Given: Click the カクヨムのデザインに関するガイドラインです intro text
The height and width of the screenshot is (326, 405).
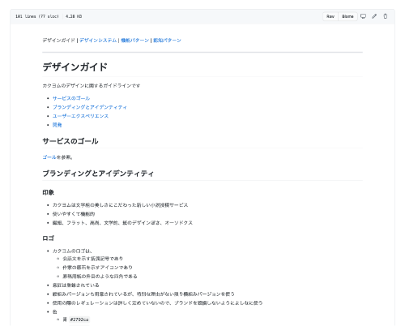Looking at the screenshot, I should pyautogui.click(x=92, y=86).
